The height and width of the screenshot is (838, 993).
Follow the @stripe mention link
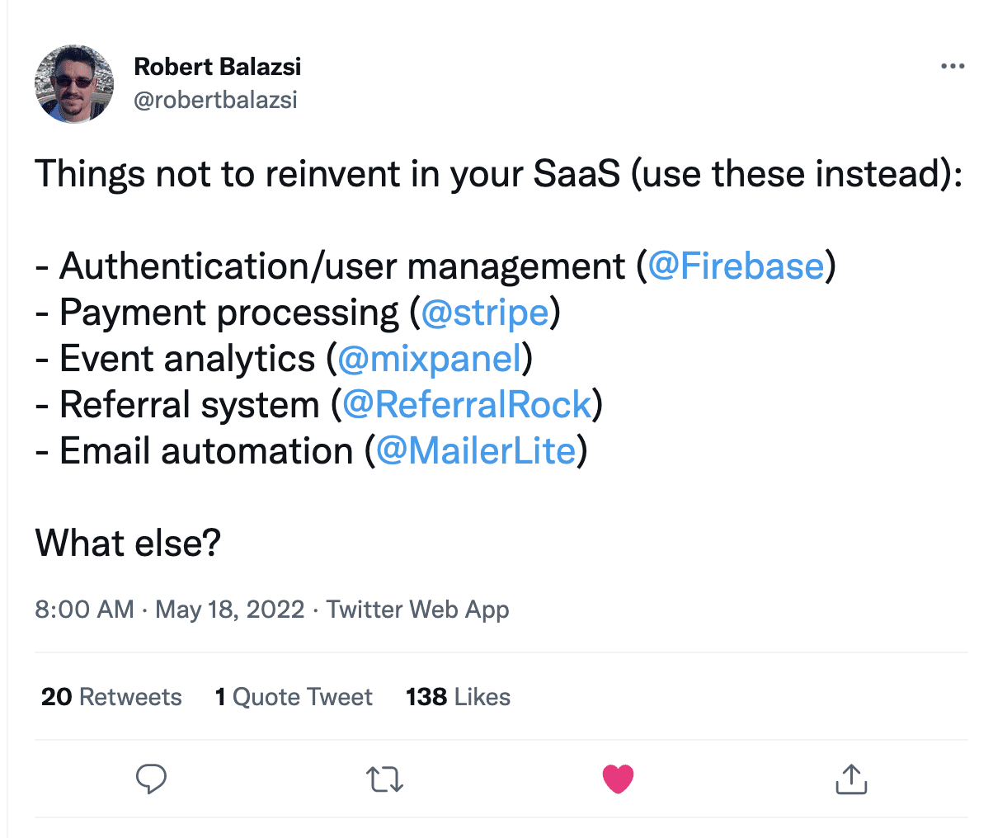tap(485, 313)
